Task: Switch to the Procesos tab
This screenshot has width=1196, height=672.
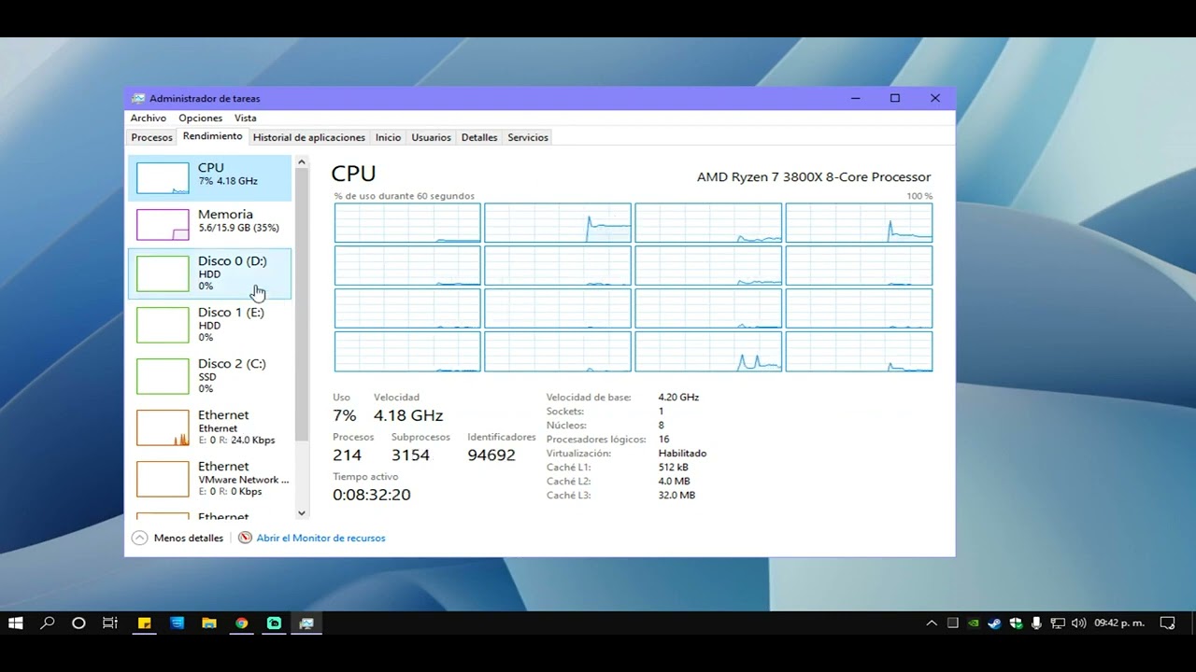Action: (x=151, y=137)
